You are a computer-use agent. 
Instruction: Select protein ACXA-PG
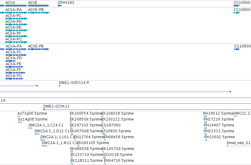[14, 79]
